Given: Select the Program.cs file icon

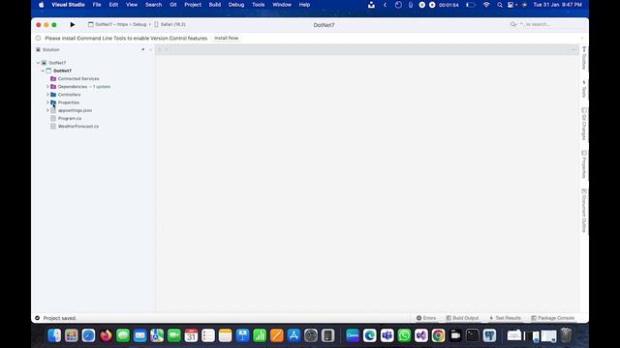Looking at the screenshot, I should 53,118.
